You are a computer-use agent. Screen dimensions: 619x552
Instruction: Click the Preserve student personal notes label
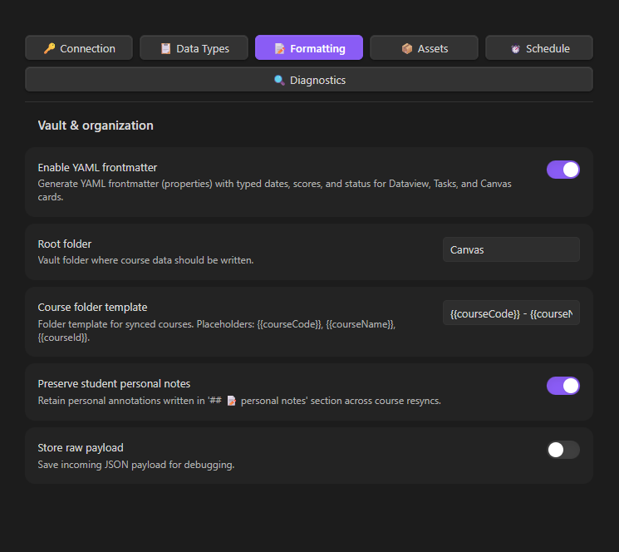point(114,384)
